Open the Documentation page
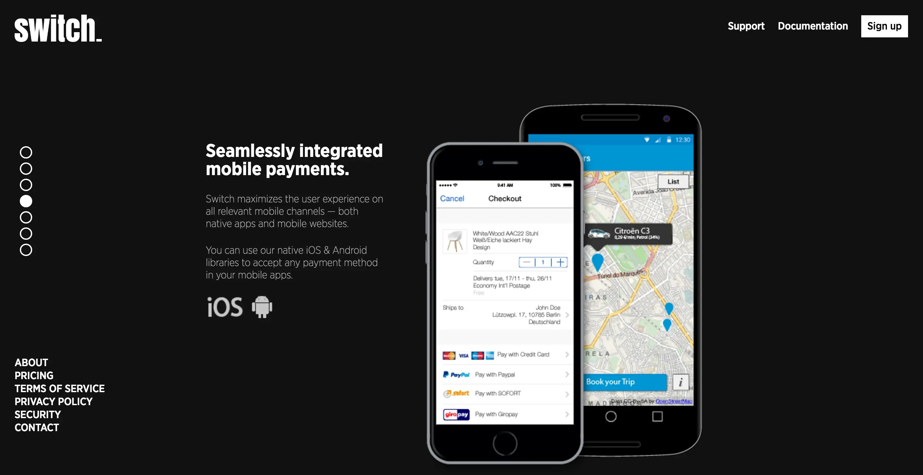Image resolution: width=923 pixels, height=475 pixels. 813,25
